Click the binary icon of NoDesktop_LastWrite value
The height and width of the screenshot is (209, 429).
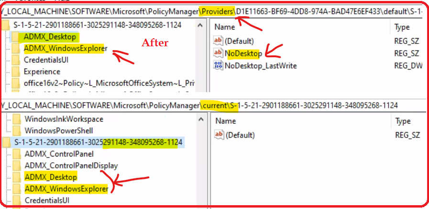[x=219, y=65]
